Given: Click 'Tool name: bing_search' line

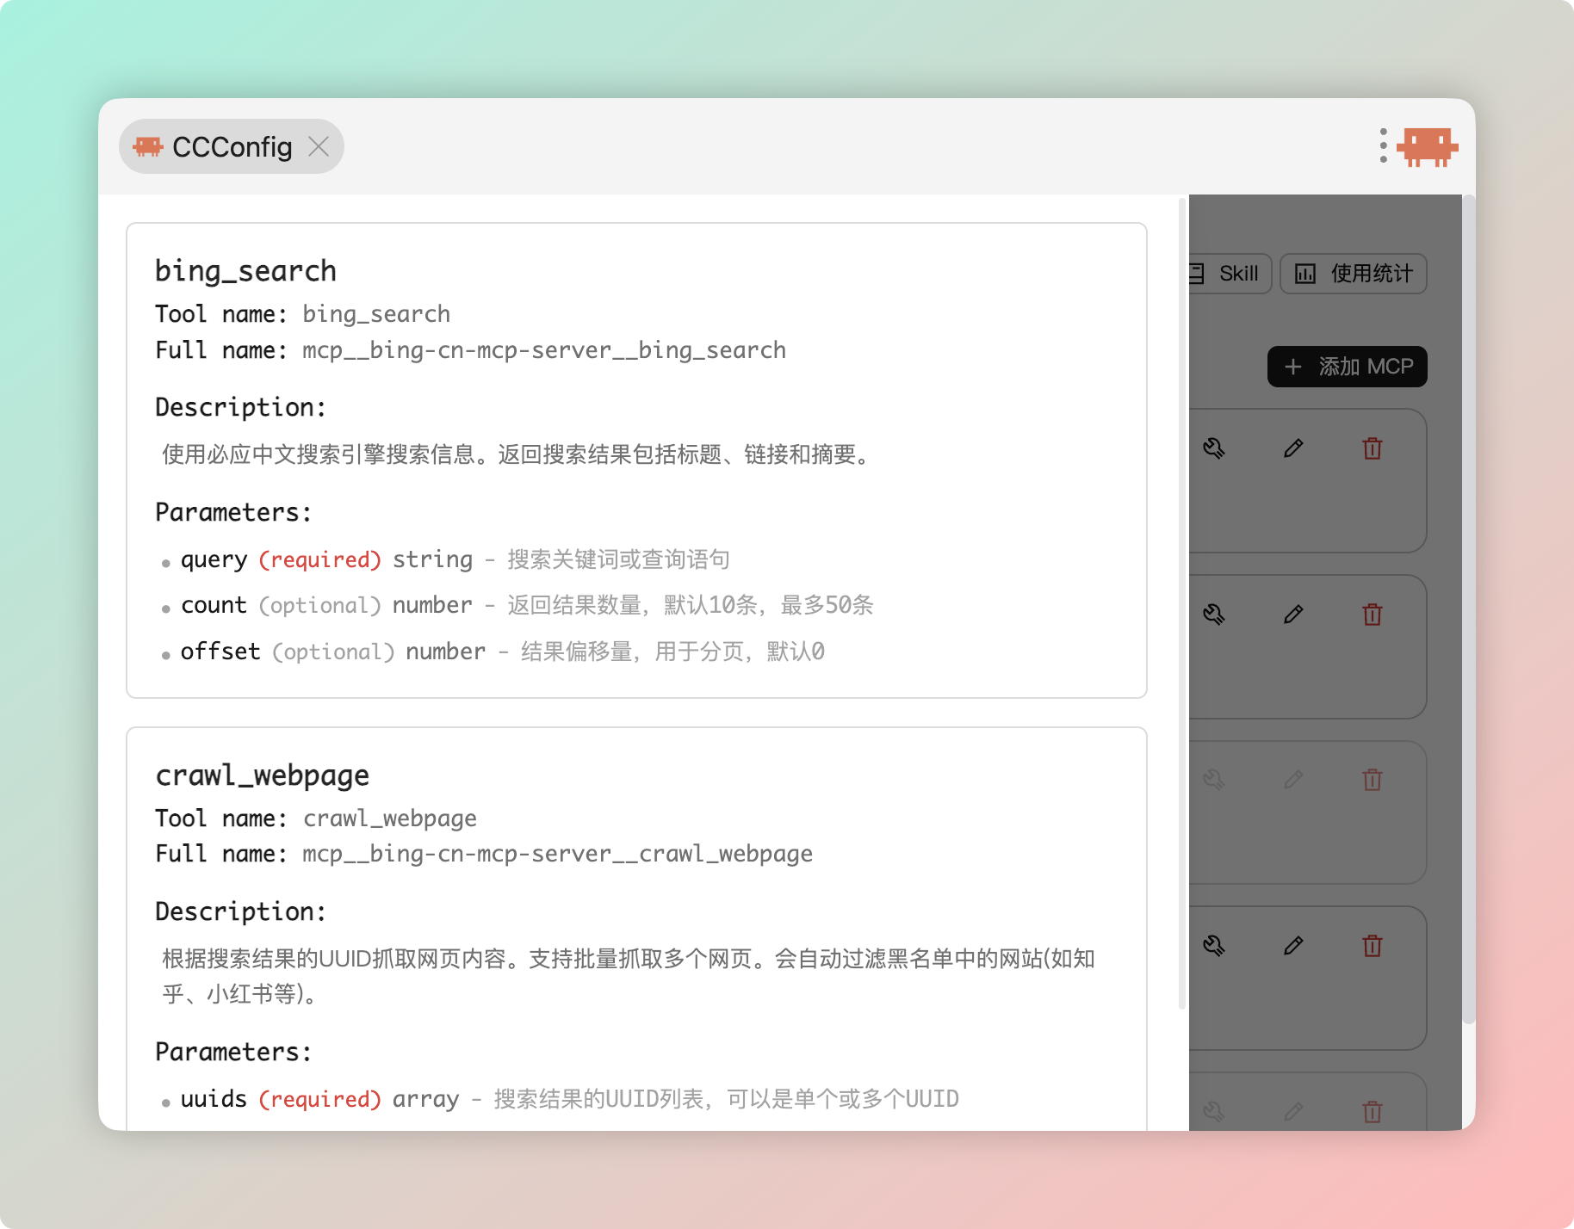Looking at the screenshot, I should [x=302, y=314].
